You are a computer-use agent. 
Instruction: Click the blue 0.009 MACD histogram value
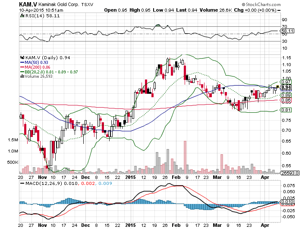[x=105, y=183]
